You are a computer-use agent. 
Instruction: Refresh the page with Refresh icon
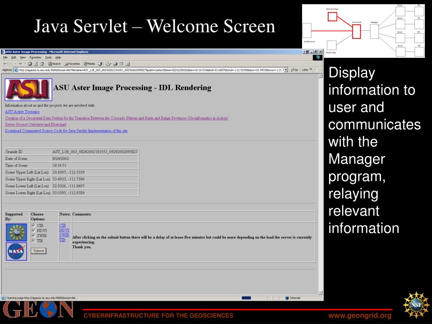coord(36,64)
